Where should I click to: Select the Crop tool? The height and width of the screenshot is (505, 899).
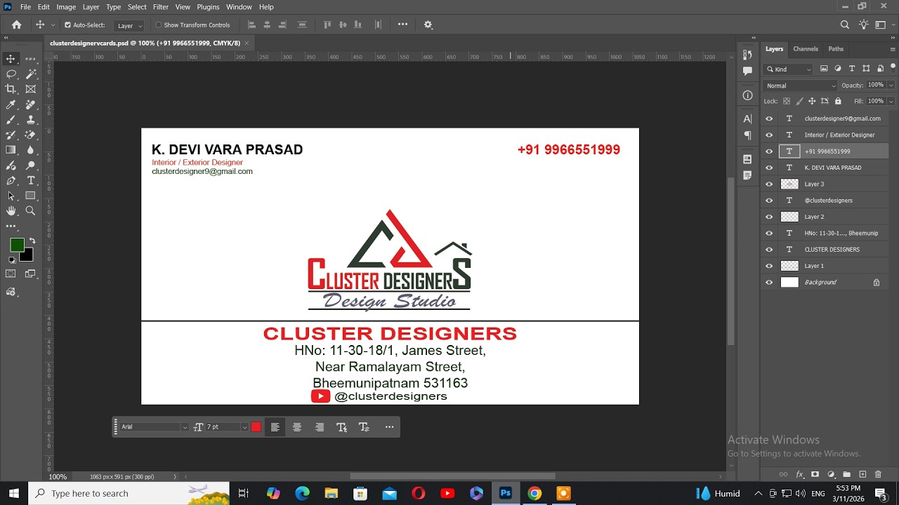coord(11,89)
